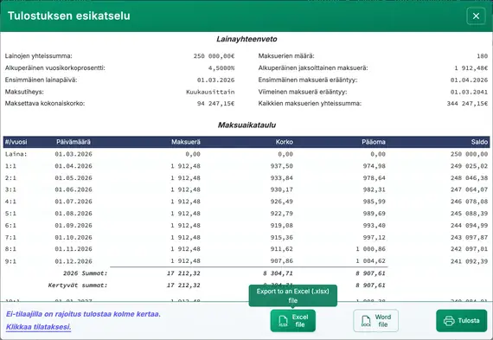This screenshot has width=493, height=340.
Task: Click 2026 total interest '8 304,71'
Action: click(x=278, y=273)
